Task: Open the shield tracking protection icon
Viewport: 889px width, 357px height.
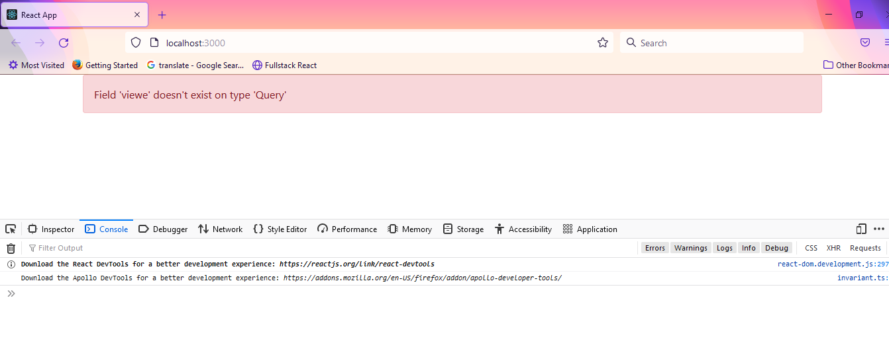Action: click(136, 43)
